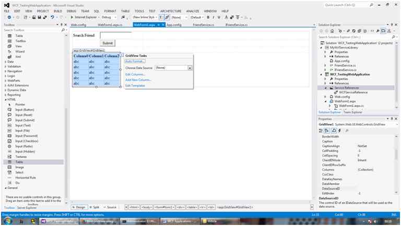The image size is (401, 226).
Task: Click Edit Columns link
Action: [x=135, y=74]
